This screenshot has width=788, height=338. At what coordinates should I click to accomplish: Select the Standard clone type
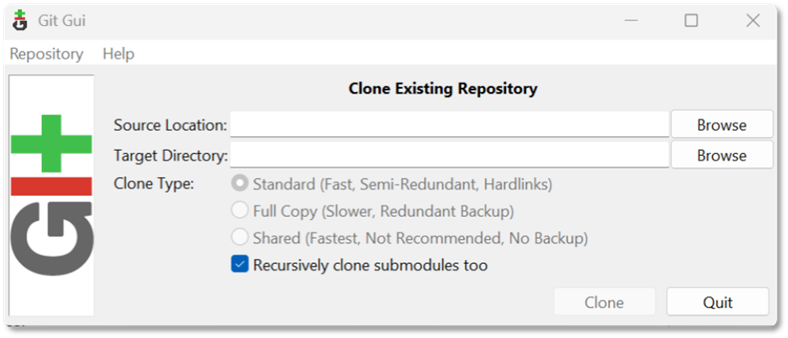click(x=240, y=184)
